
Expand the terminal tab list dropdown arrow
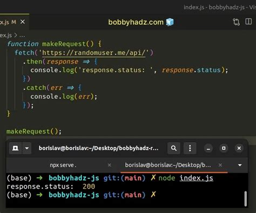[x=240, y=165]
